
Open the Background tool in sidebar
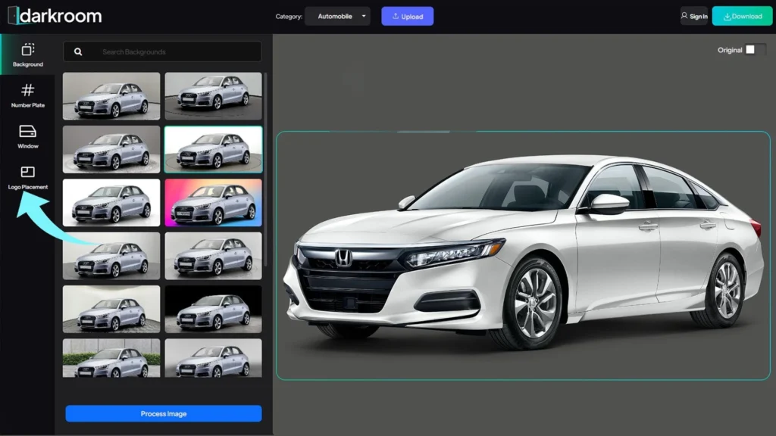[x=28, y=54]
